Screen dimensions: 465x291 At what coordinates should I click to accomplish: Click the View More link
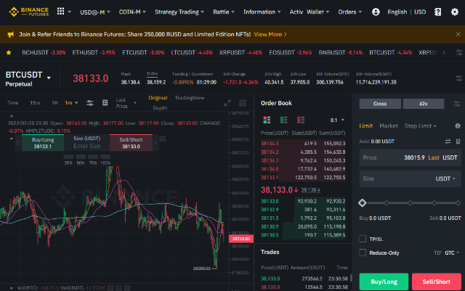(x=270, y=34)
